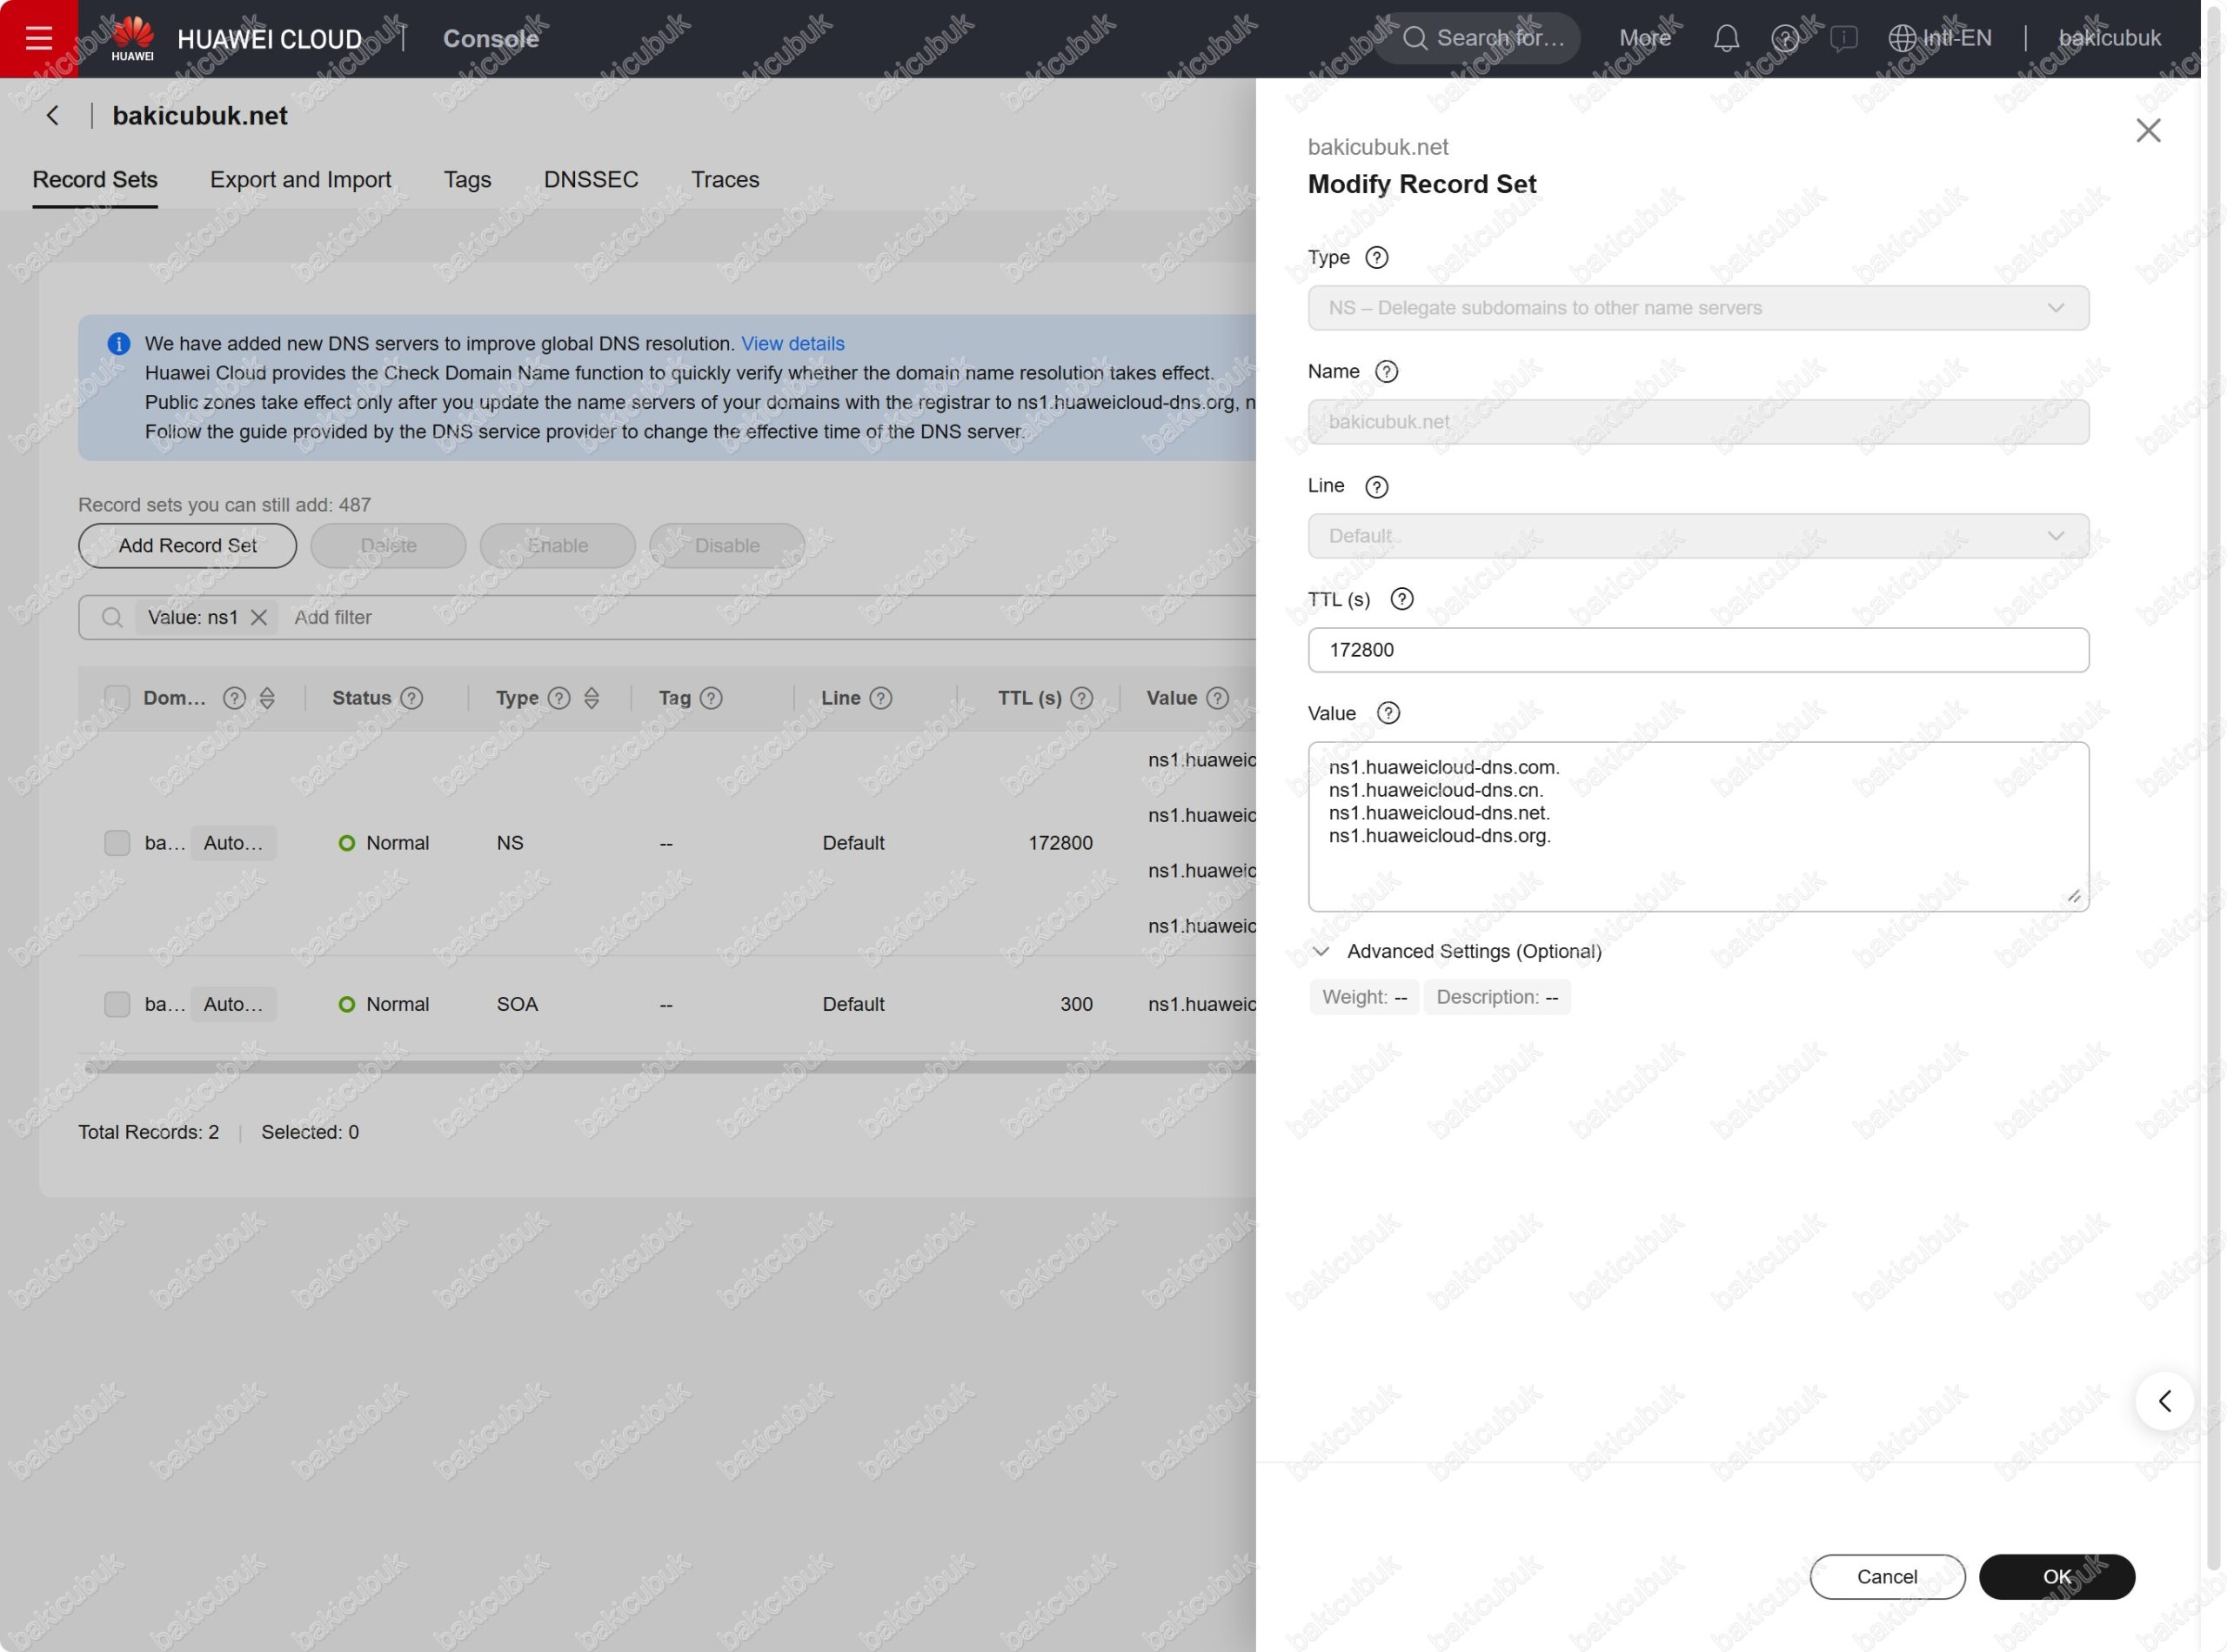The width and height of the screenshot is (2227, 1652).
Task: Click the help icon beside Type label
Action: tap(1377, 258)
